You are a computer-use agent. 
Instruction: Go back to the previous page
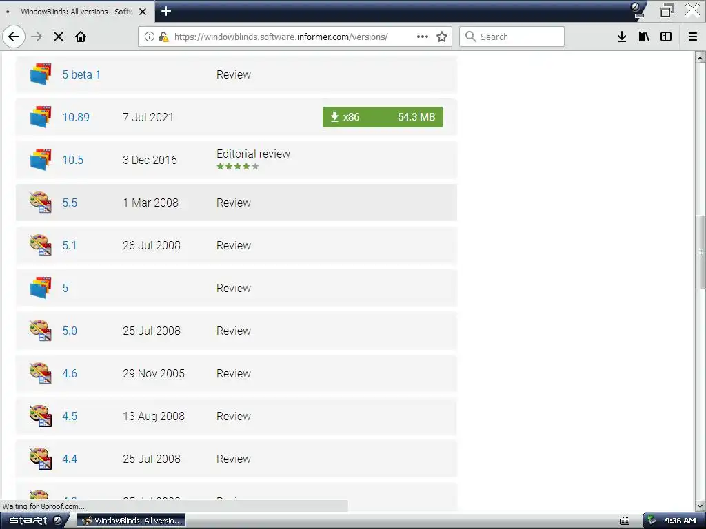[x=14, y=37]
